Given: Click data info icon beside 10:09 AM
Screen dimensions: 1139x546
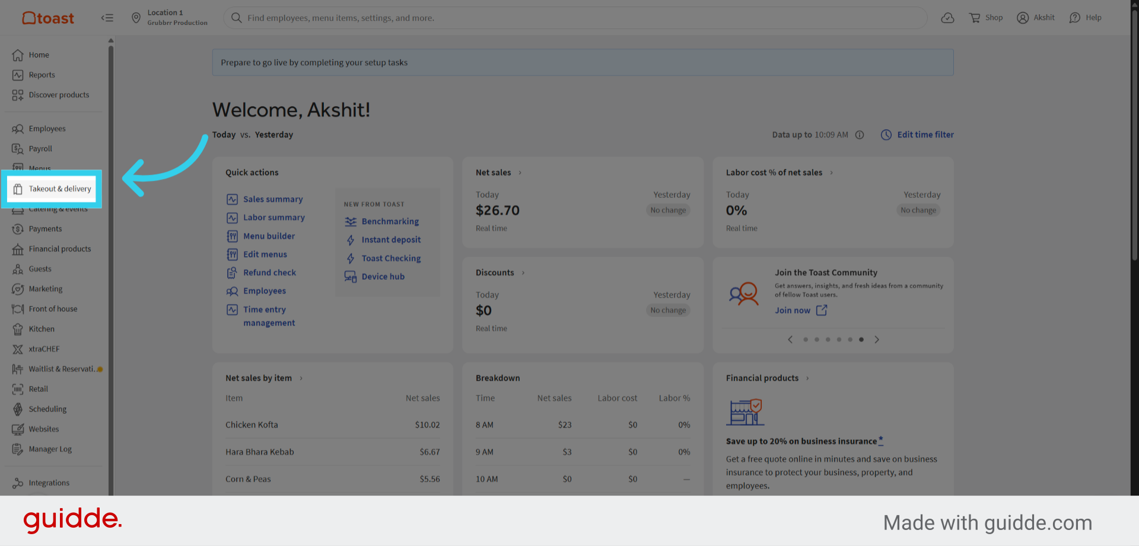Looking at the screenshot, I should (x=860, y=135).
